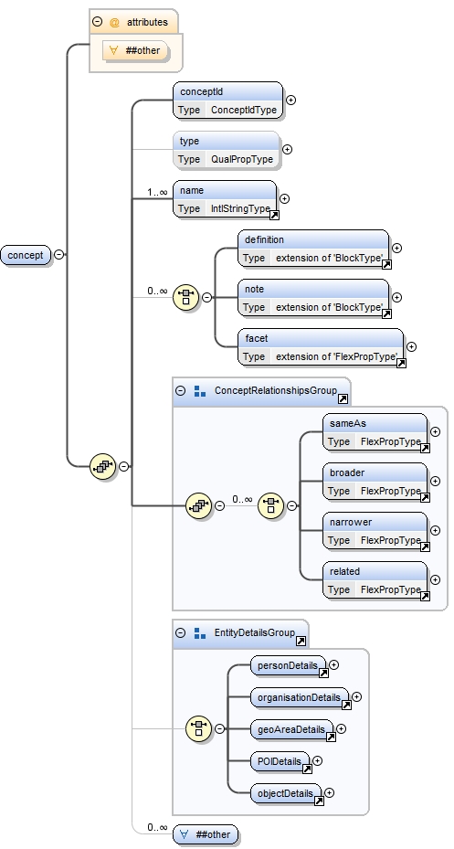The height and width of the screenshot is (849, 454).
Task: Collapse the attributes box
Action: [x=98, y=22]
